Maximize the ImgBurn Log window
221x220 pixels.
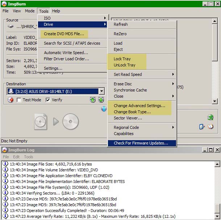point(211,150)
